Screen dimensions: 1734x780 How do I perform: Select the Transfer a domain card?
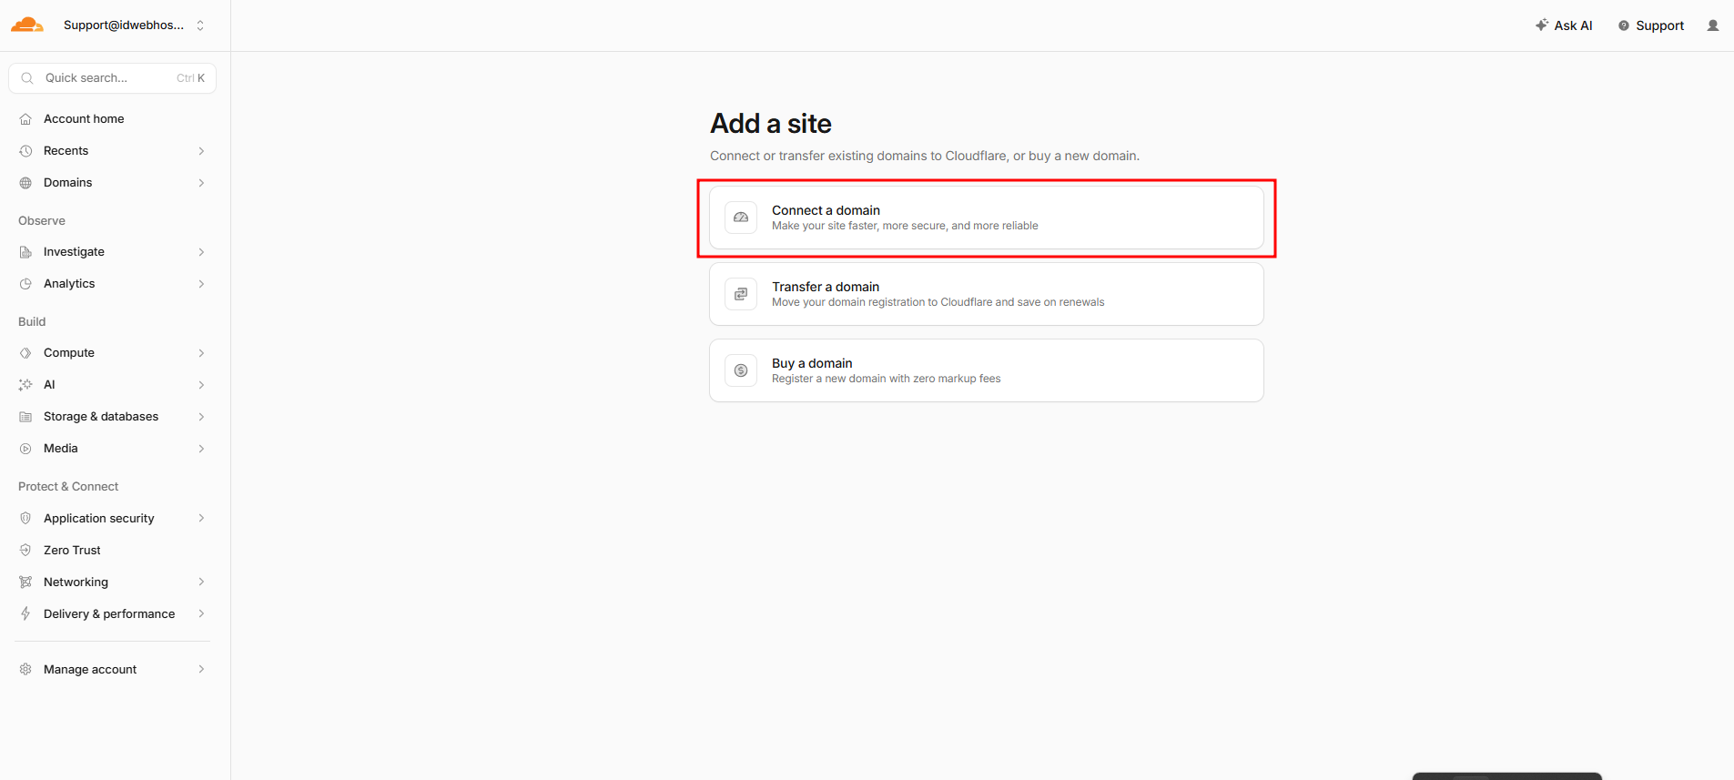[987, 294]
